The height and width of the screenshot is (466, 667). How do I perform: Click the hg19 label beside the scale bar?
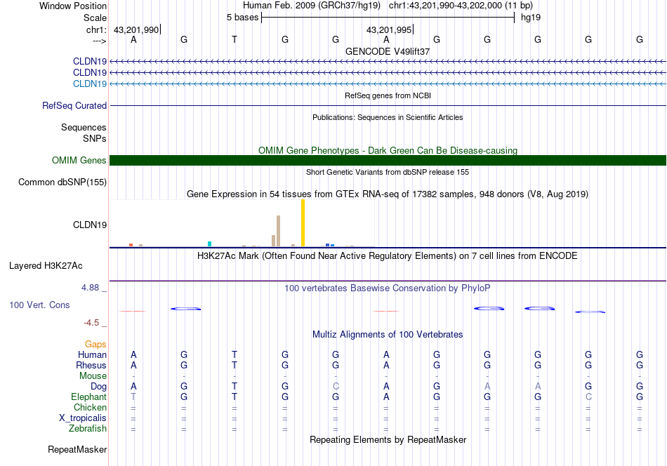[531, 18]
